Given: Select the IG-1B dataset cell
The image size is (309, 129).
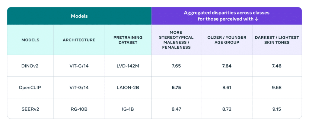Looking at the screenshot, I should pos(128,109).
